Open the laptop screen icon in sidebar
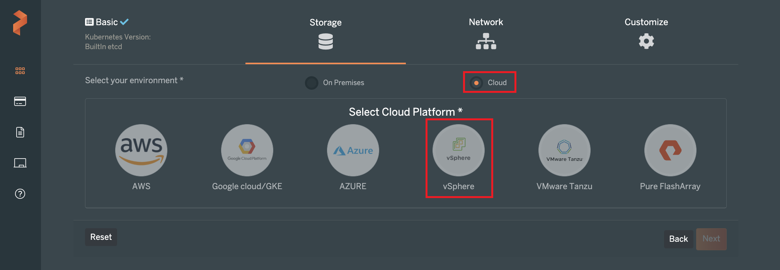780x270 pixels. (x=20, y=163)
